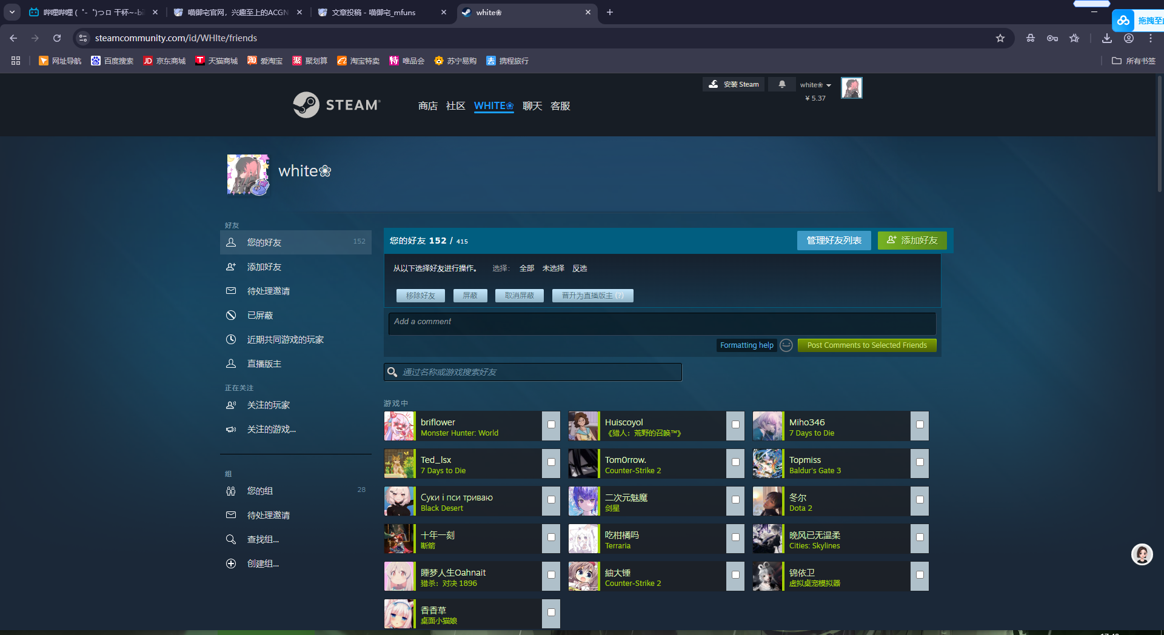Open 聊天 in Steam navigation

pyautogui.click(x=532, y=106)
